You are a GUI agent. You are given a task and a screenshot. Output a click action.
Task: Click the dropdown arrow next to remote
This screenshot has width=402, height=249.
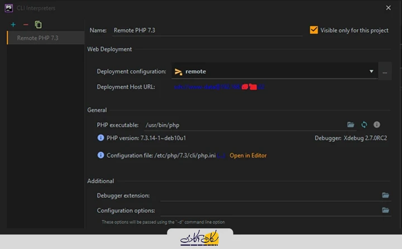(371, 71)
